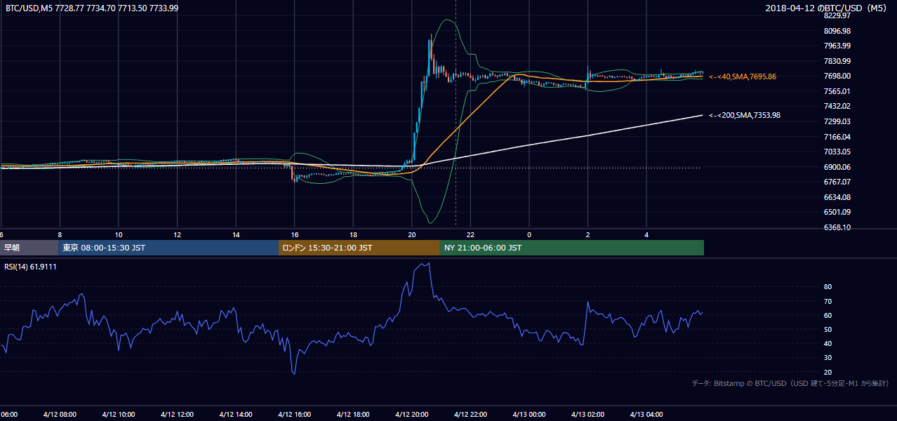
Task: Click the ロンドン 15:30-21:00 JST session bar
Action: 359,248
